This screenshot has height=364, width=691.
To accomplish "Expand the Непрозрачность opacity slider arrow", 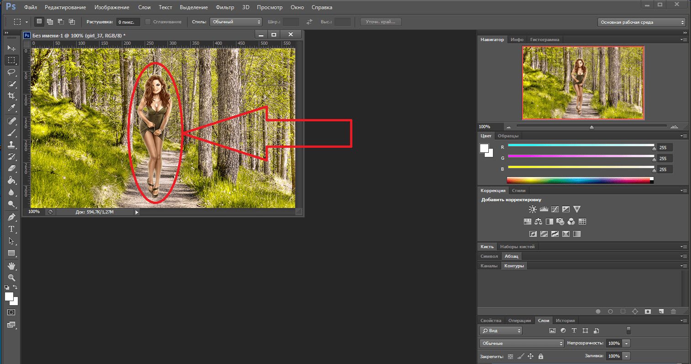I will point(627,343).
